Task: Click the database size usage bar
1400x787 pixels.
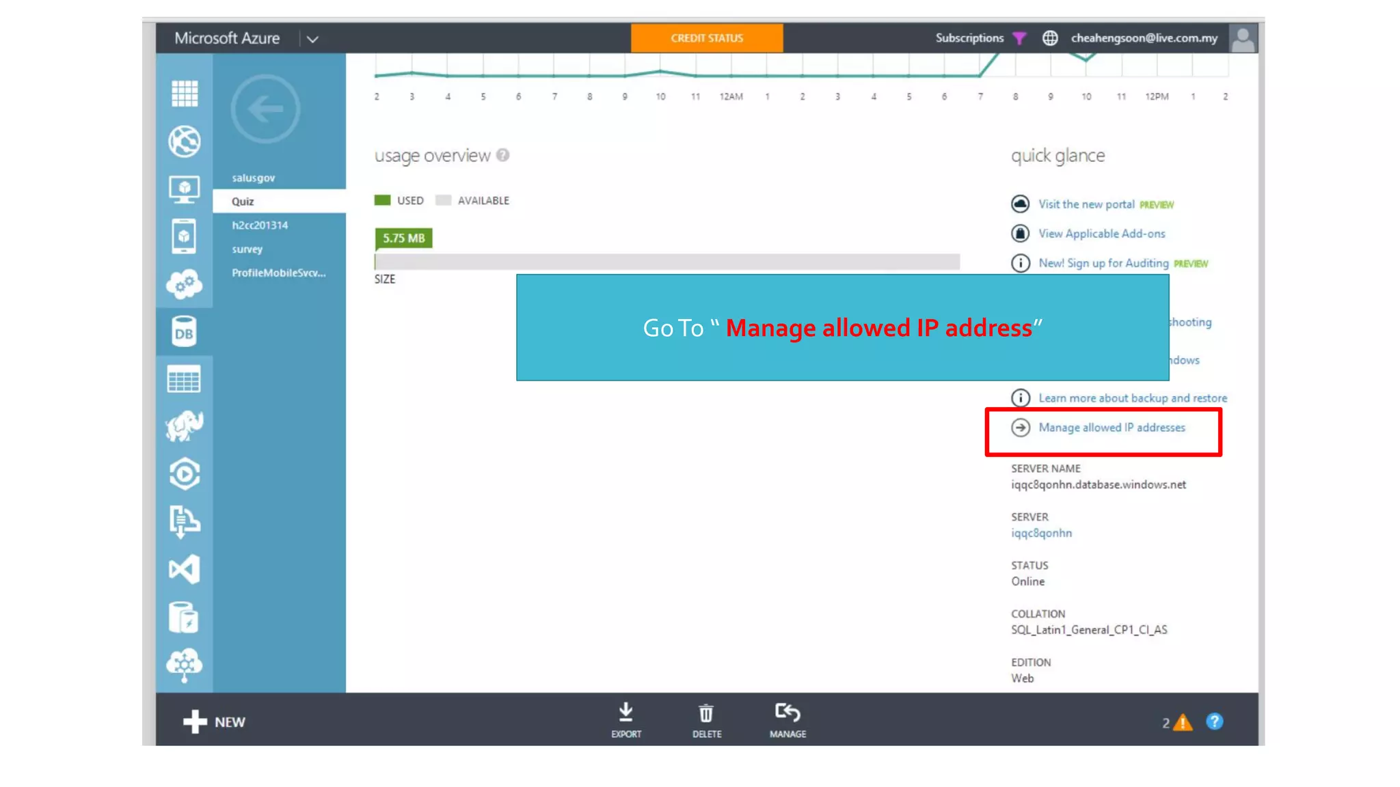Action: [x=667, y=262]
